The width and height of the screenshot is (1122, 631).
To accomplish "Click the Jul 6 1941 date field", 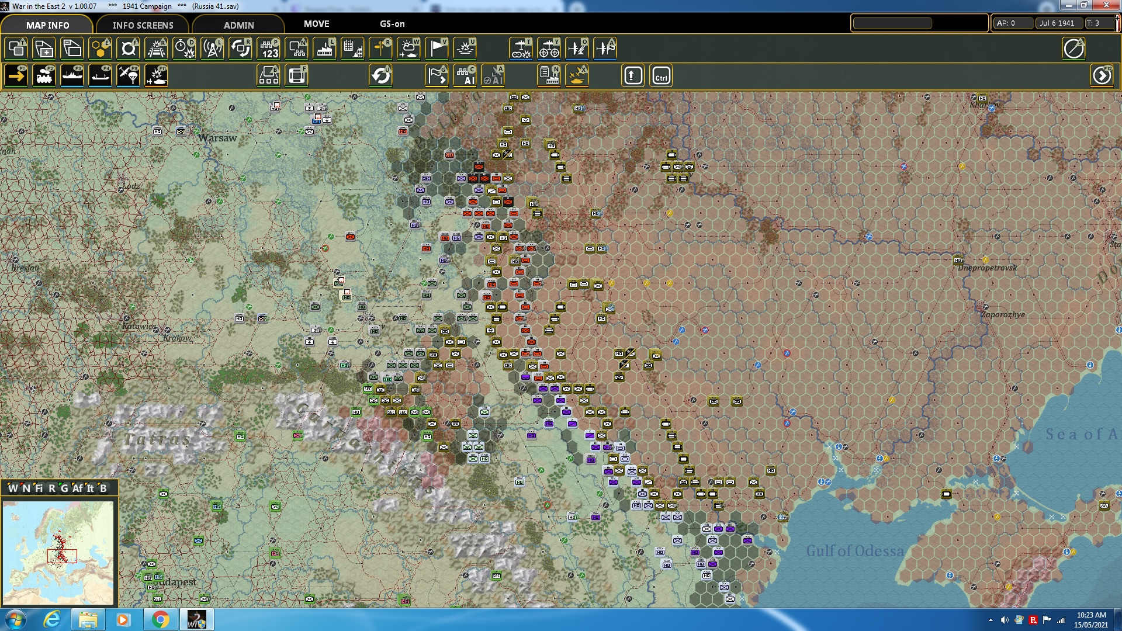I will pos(1059,23).
